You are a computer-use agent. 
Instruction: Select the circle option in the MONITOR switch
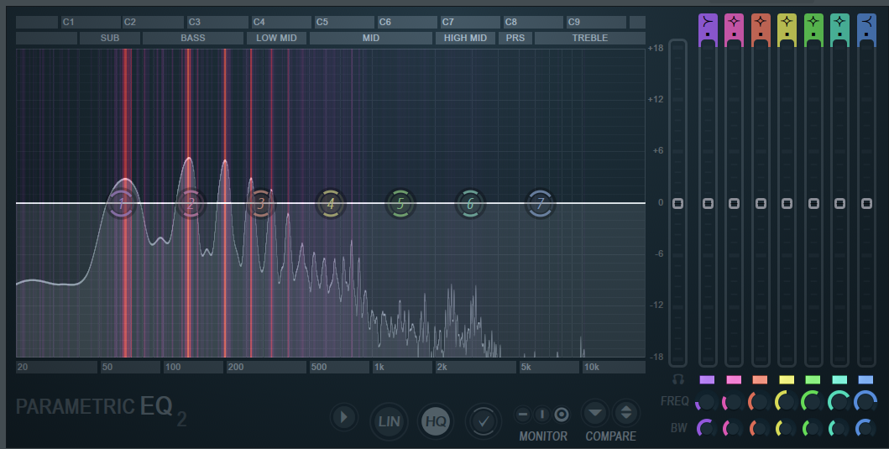click(562, 414)
